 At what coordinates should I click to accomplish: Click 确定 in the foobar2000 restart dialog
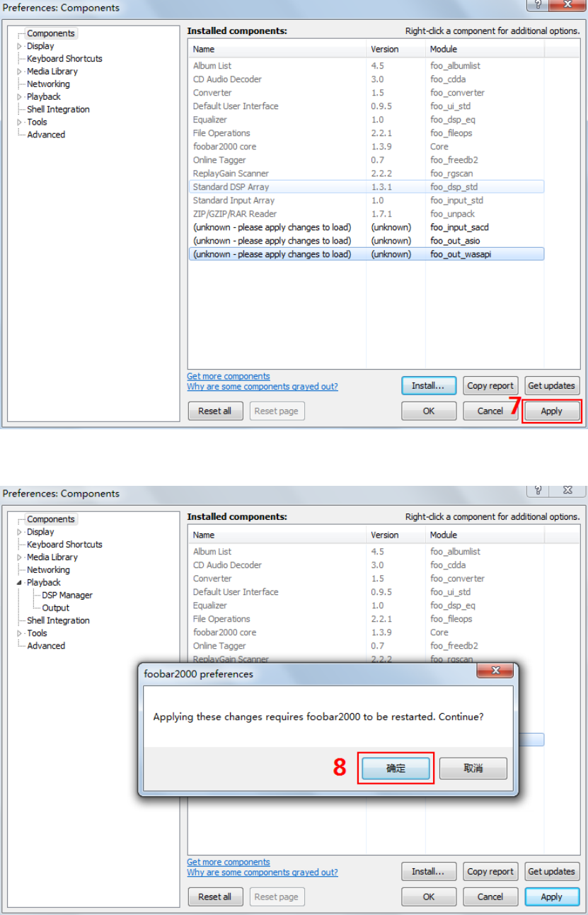[x=396, y=768]
